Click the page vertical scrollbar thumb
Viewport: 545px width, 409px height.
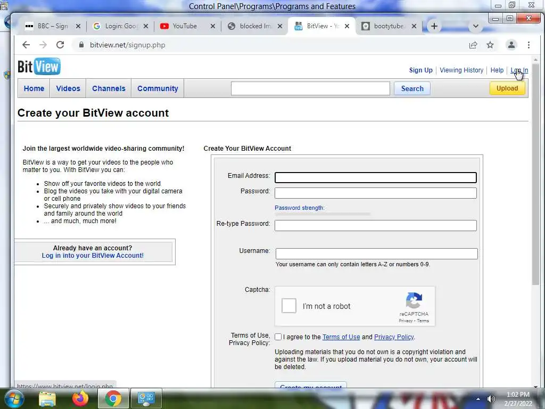[535, 174]
